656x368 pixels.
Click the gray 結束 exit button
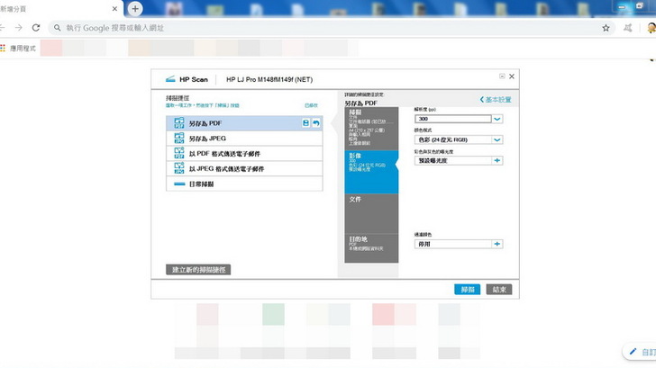(x=498, y=290)
